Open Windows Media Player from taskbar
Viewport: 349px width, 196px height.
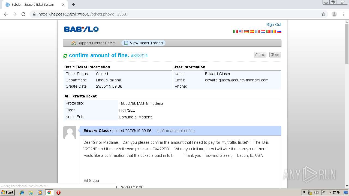coord(40,192)
